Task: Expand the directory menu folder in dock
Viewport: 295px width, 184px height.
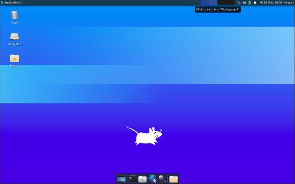Action: pyautogui.click(x=174, y=179)
